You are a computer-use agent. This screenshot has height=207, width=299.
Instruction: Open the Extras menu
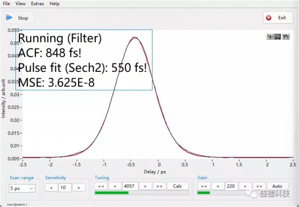37,3
